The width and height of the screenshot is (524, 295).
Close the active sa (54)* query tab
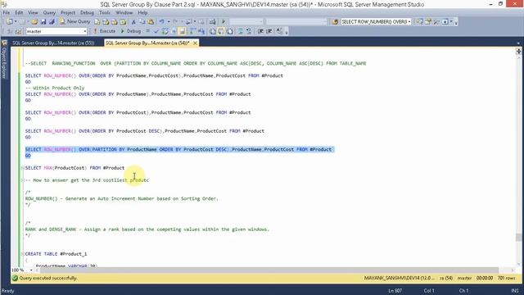pyautogui.click(x=195, y=43)
